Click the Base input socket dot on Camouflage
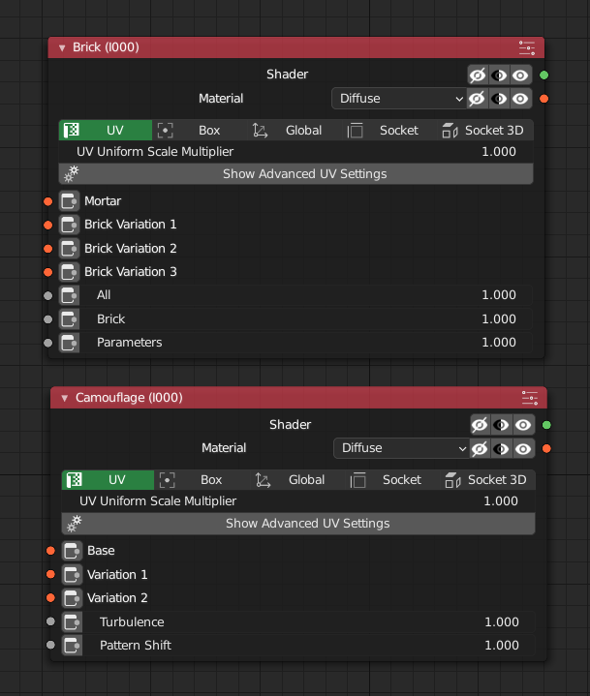Image resolution: width=590 pixels, height=696 pixels. click(50, 551)
